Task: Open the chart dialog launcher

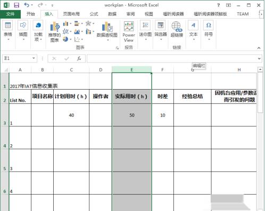Action: 117,48
